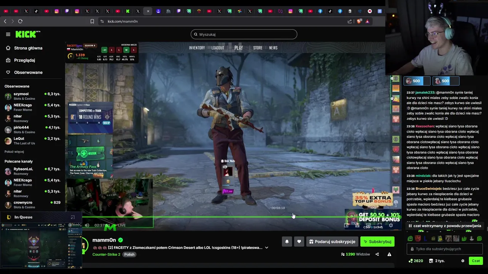488x274 pixels.
Task: Open the shop icon labeled 2 tys.
Action: [x=437, y=261]
